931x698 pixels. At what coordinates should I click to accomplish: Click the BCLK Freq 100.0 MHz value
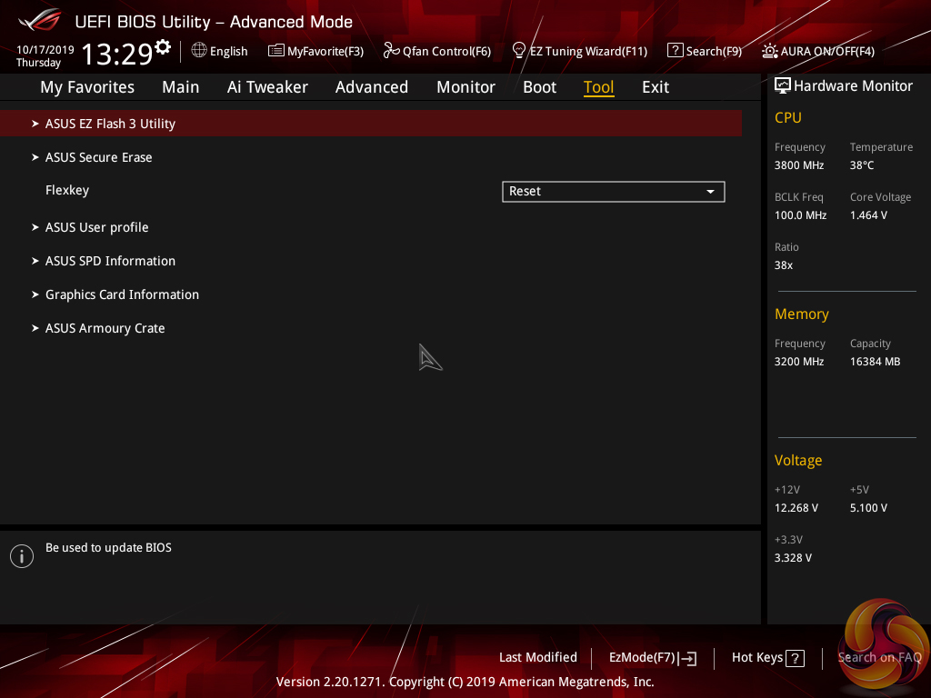800,215
